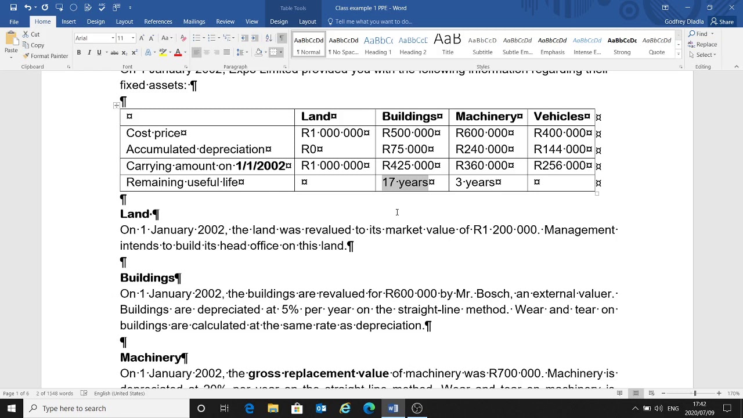Clear all formatting
Image resolution: width=743 pixels, height=418 pixels.
click(183, 38)
